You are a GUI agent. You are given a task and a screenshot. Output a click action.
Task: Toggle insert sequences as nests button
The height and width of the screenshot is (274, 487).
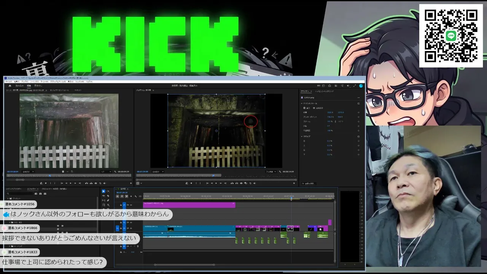pos(118,196)
